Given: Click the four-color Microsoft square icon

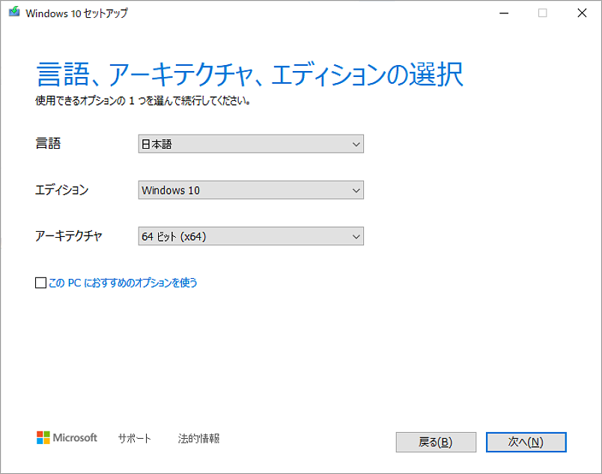Looking at the screenshot, I should click(42, 439).
